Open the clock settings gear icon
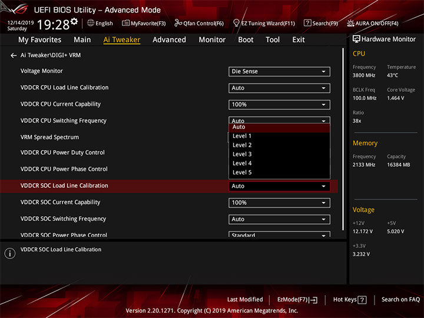The height and width of the screenshot is (318, 424). coord(74,21)
